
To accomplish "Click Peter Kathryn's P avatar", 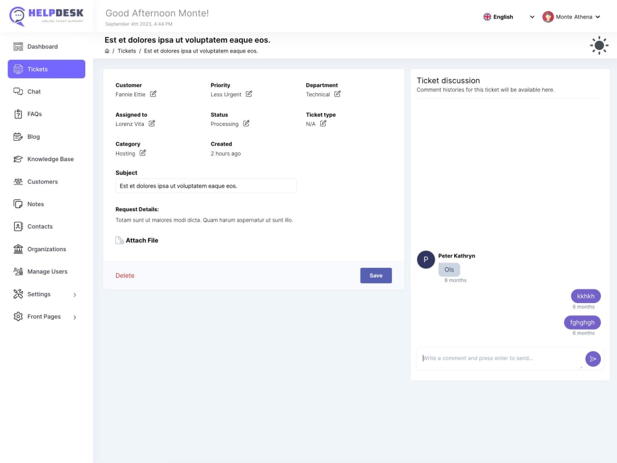I will click(x=426, y=259).
